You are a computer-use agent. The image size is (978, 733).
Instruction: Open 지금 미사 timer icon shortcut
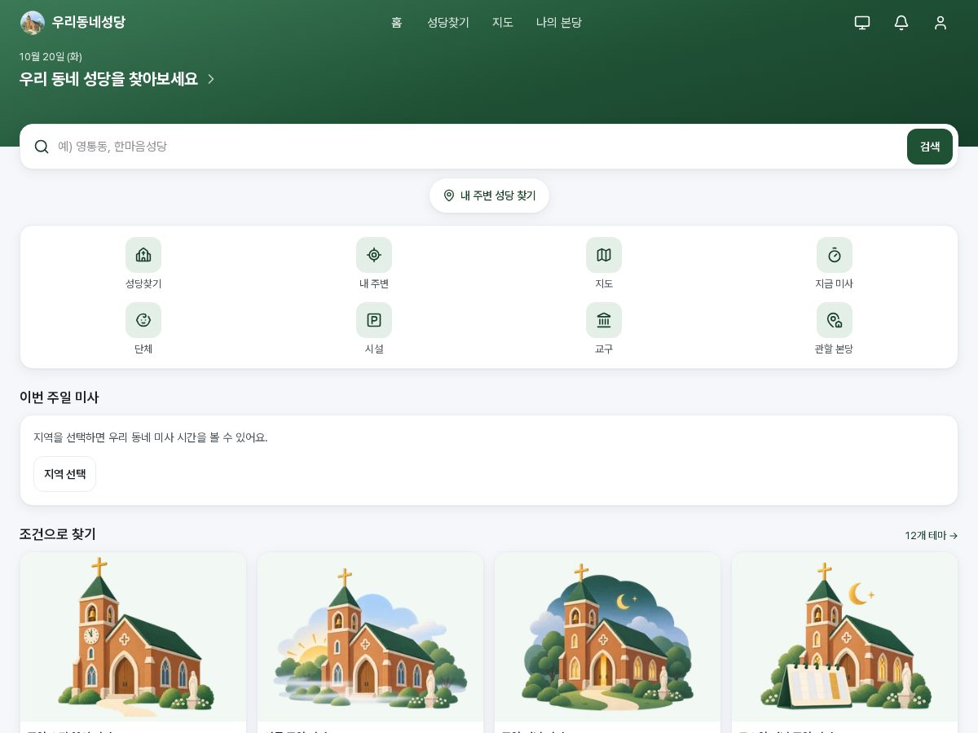835,255
